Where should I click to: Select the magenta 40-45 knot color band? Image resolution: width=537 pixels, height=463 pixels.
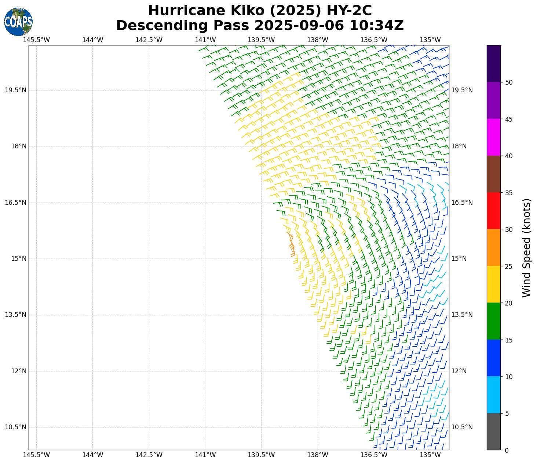coord(493,137)
